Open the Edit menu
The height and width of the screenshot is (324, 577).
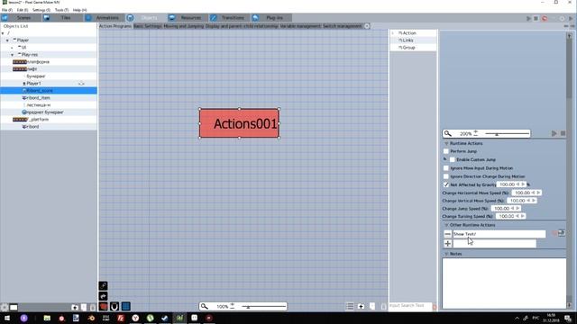[x=22, y=10]
